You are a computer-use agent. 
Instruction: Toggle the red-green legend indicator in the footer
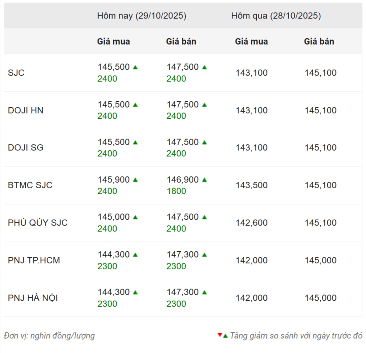222,336
